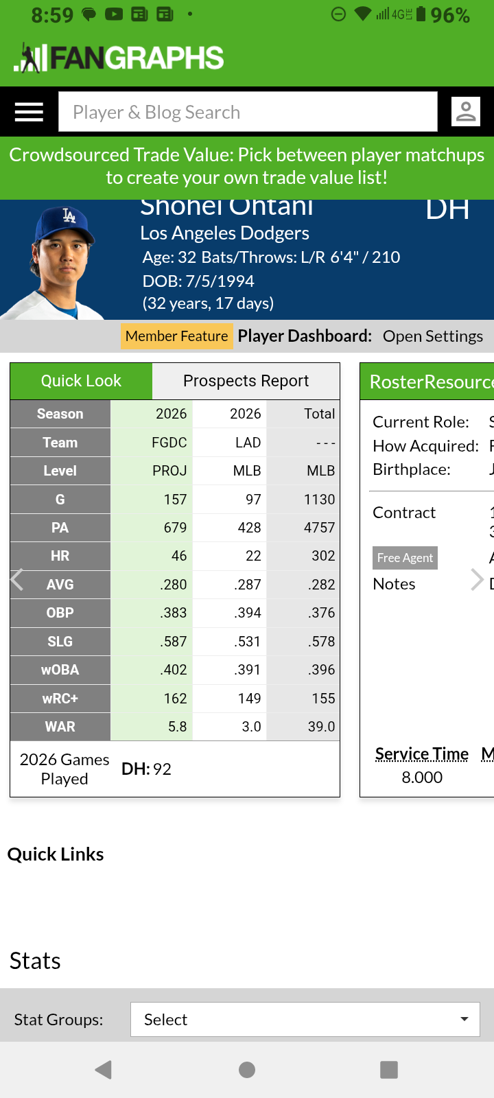Screen dimensions: 494x1098
Task: Slide dashboard cards right with chevron arrow
Action: 477,580
